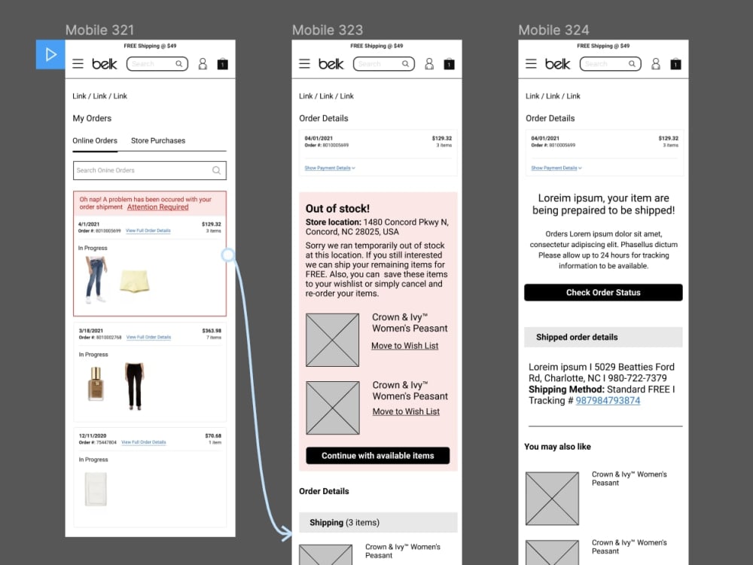753x565 pixels.
Task: Expand Show Payment Details in Mobile 324
Action: coord(556,168)
